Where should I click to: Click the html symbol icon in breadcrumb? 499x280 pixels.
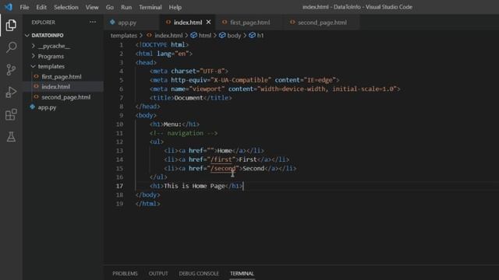click(x=193, y=35)
